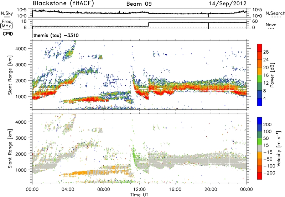Click the velocity panel 'Slant Range [km]' label
The width and height of the screenshot is (285, 197).
point(10,148)
